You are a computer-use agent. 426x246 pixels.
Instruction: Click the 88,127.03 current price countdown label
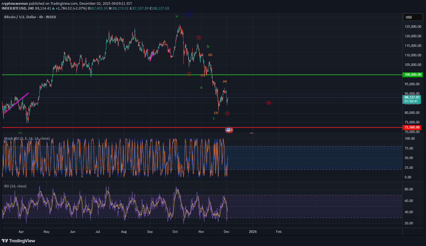pyautogui.click(x=411, y=99)
